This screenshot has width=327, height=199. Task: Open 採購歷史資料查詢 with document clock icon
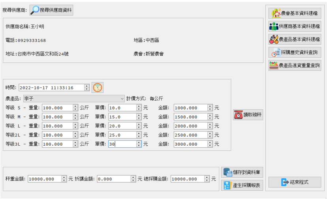coord(295,53)
